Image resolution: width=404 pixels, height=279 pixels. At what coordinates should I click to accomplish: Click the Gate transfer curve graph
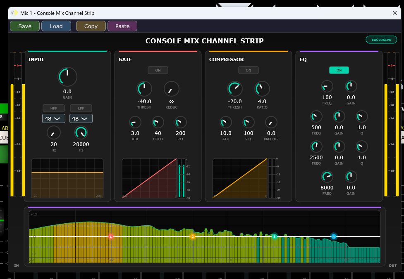click(x=149, y=178)
